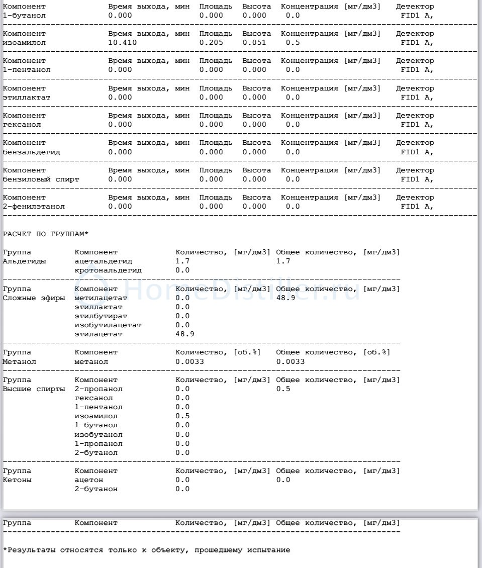
Task: Click the Высшие спирты group label
Action: pyautogui.click(x=34, y=389)
